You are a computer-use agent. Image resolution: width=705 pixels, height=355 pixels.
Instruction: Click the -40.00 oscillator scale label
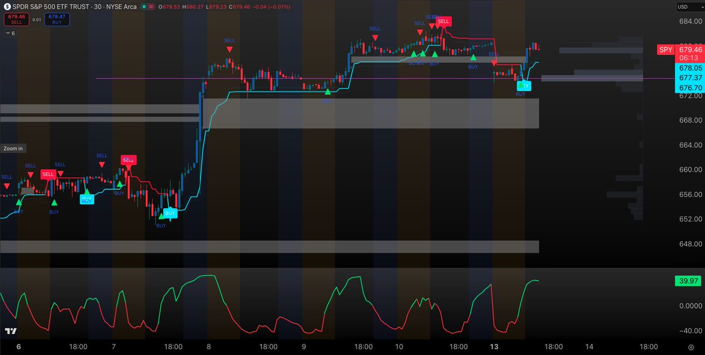click(690, 330)
